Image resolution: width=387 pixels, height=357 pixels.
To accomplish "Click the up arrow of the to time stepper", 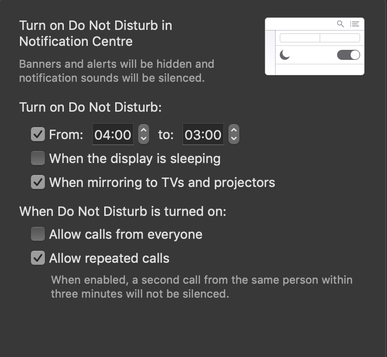I will (233, 130).
